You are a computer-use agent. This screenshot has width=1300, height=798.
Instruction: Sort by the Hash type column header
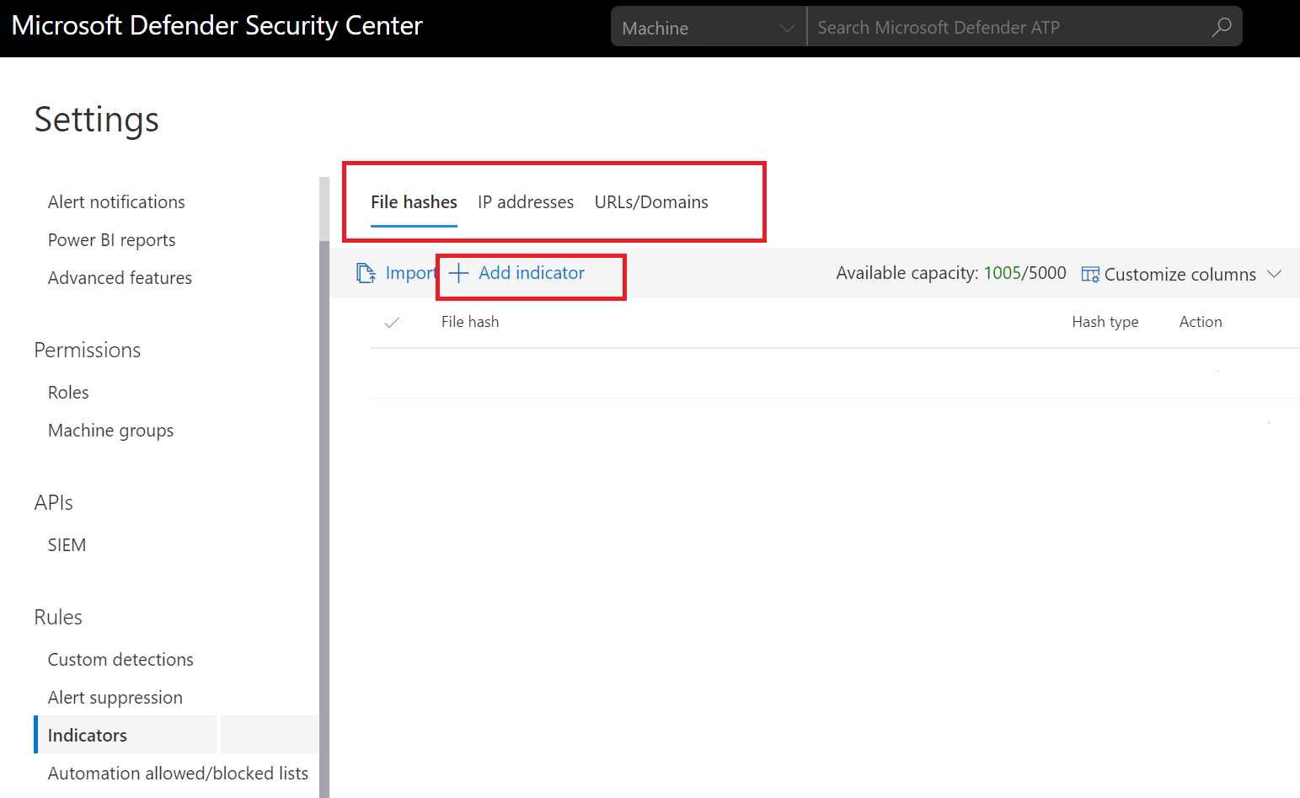point(1105,322)
